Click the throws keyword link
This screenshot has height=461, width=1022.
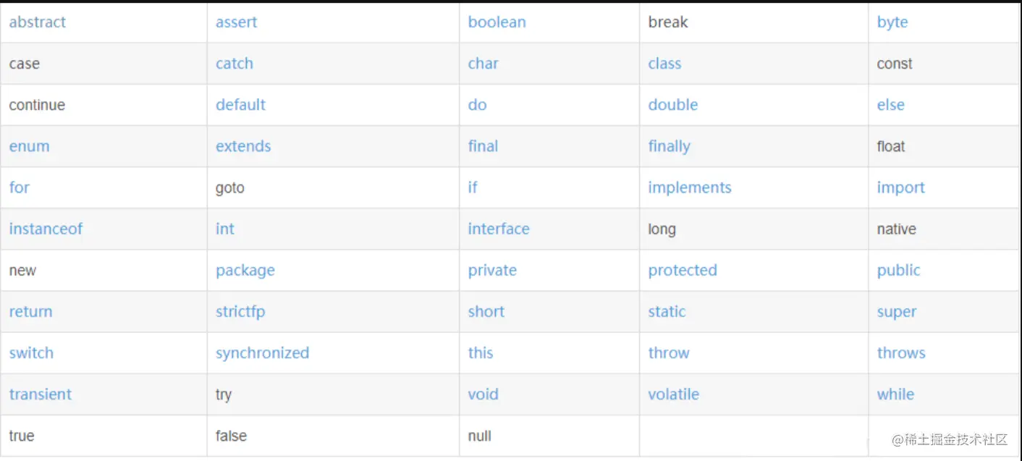(x=901, y=353)
